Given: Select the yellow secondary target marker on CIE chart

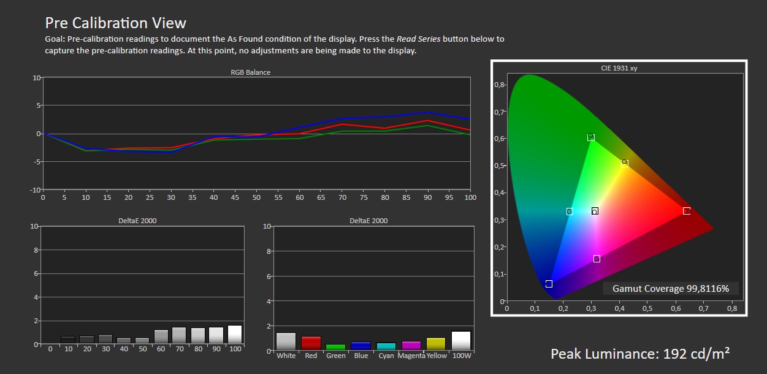Looking at the screenshot, I should 624,164.
